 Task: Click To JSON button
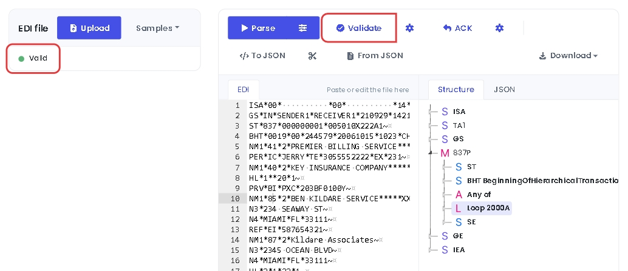262,56
